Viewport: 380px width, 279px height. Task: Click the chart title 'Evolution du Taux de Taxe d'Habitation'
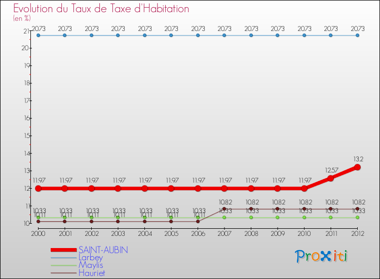click(101, 9)
